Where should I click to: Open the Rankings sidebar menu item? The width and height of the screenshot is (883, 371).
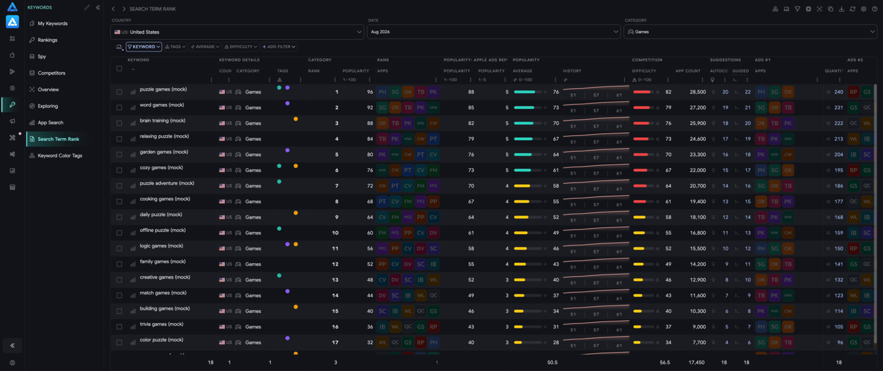pyautogui.click(x=47, y=40)
